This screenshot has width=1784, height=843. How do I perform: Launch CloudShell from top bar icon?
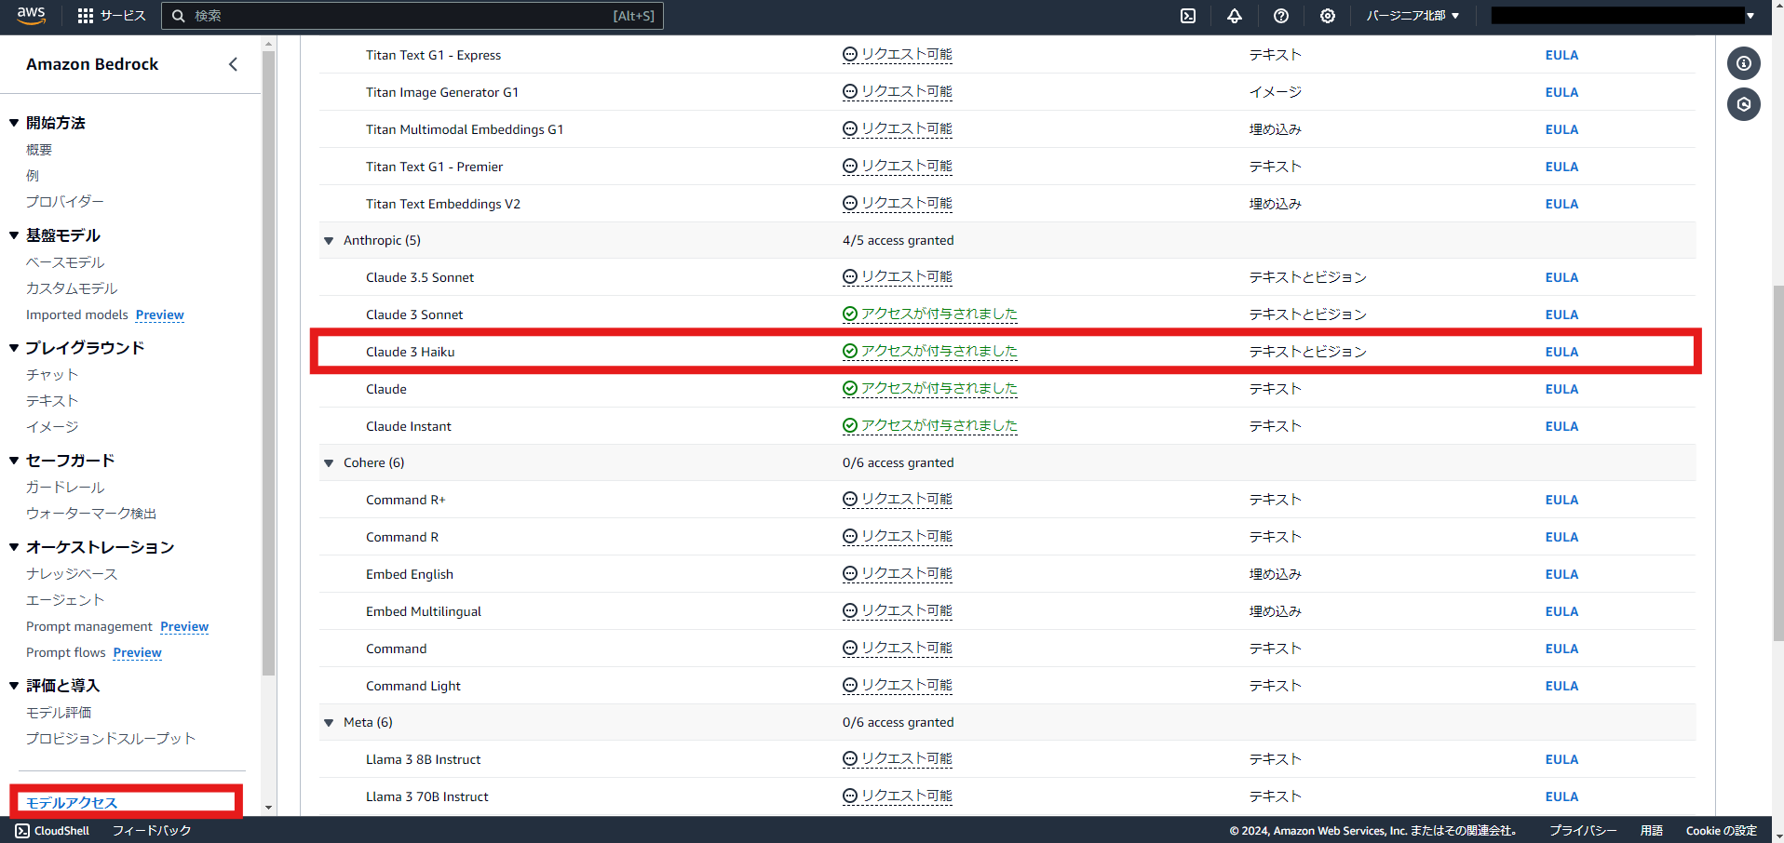1188,16
